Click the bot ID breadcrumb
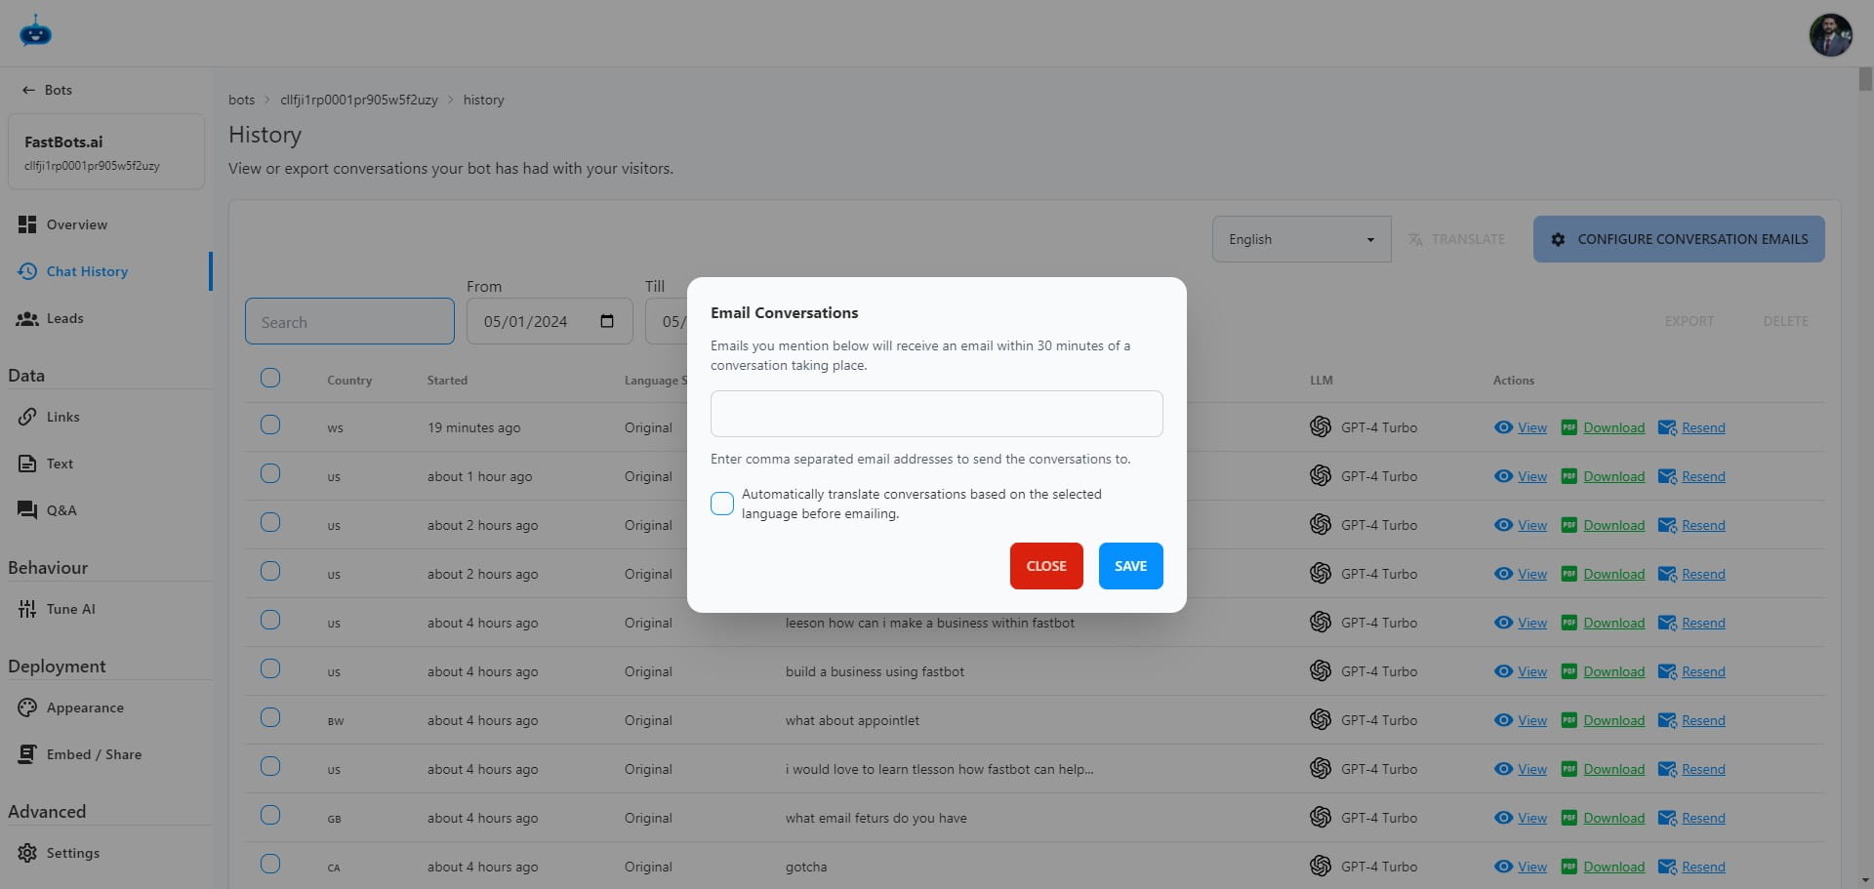 click(359, 100)
